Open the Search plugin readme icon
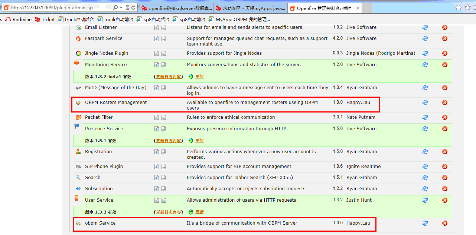 point(157,178)
